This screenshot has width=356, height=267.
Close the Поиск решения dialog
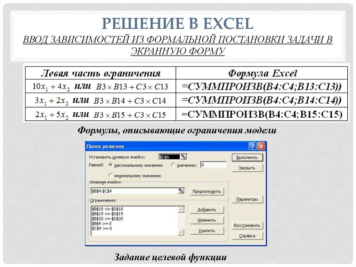click(x=261, y=146)
